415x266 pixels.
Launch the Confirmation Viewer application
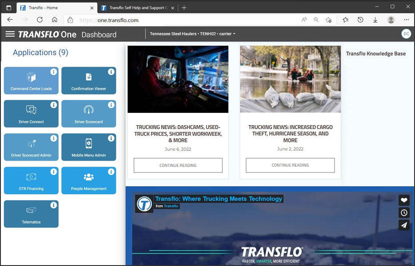pos(89,80)
